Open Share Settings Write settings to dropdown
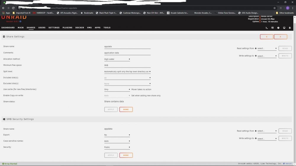Viewport: 296px width, 166px height. [267, 56]
